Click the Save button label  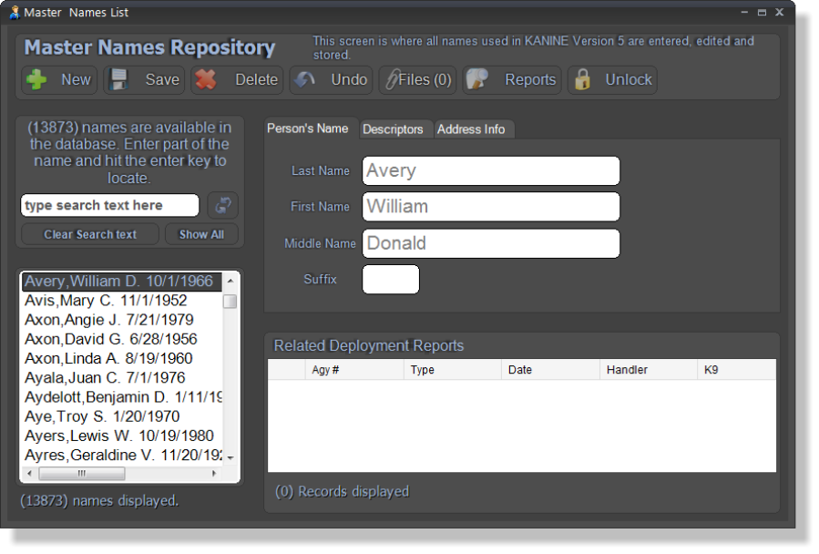coord(162,79)
